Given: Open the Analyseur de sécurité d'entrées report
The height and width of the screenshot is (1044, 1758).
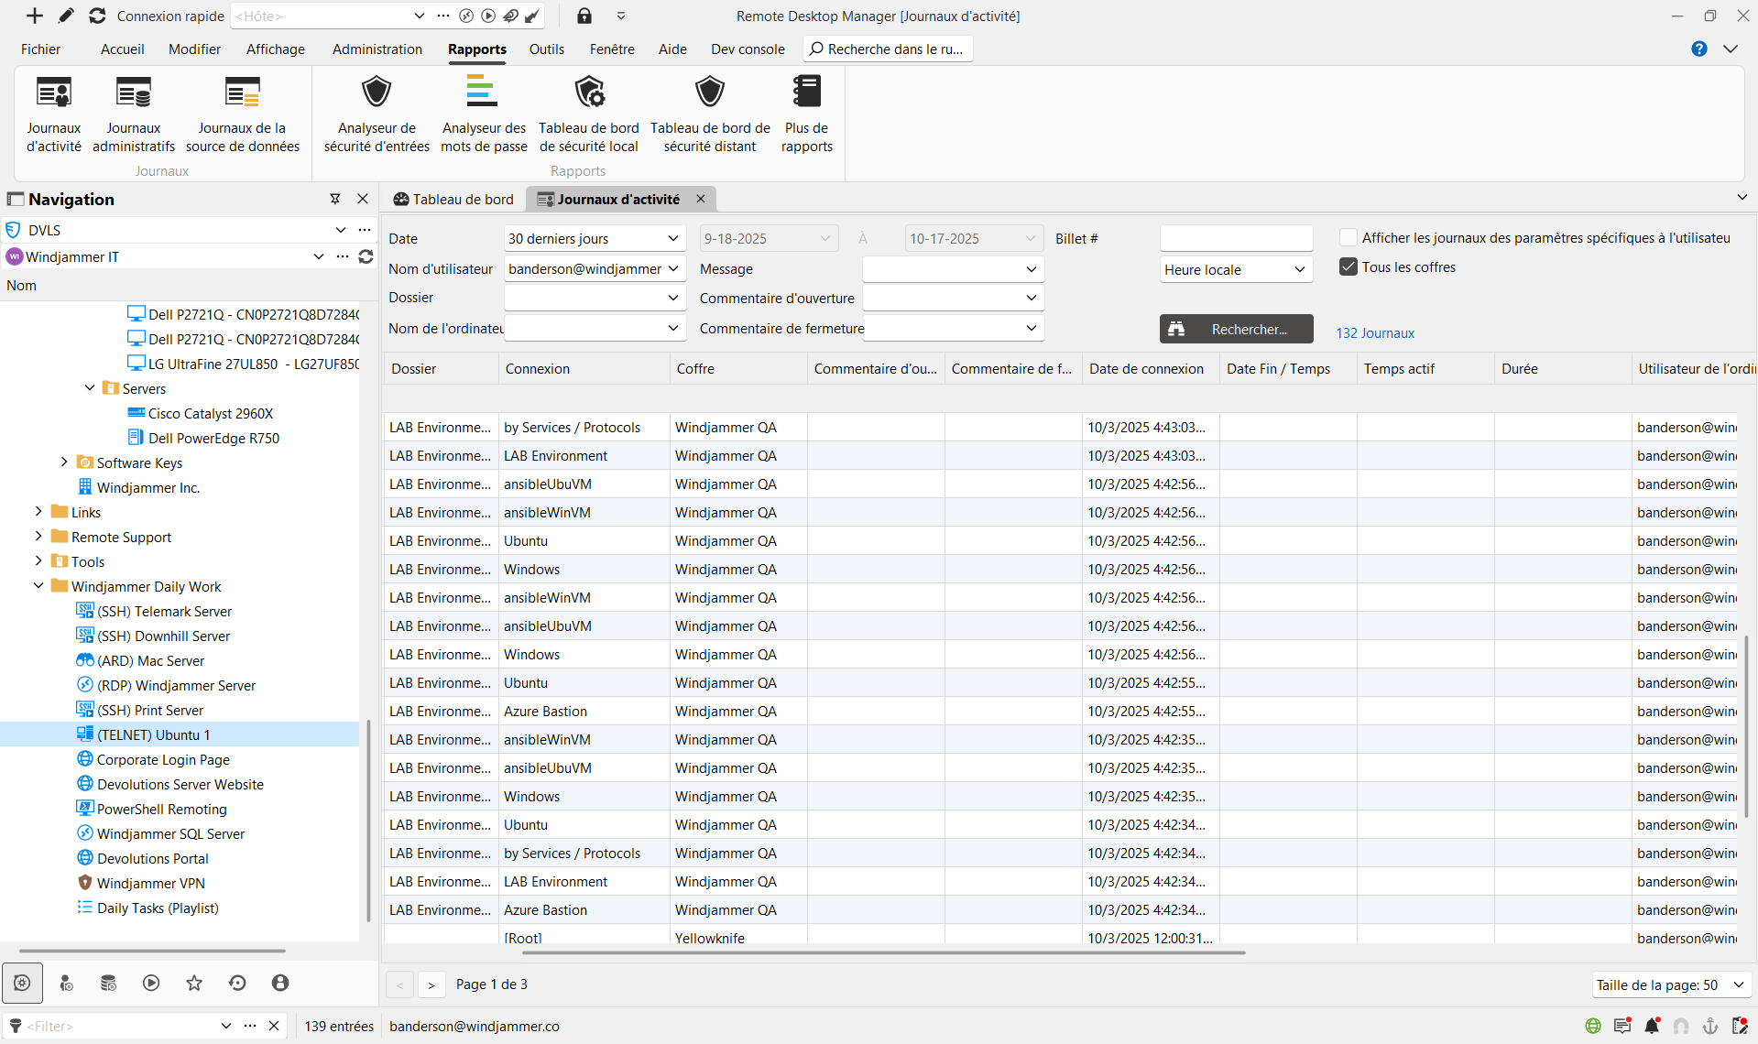Looking at the screenshot, I should click(x=377, y=93).
